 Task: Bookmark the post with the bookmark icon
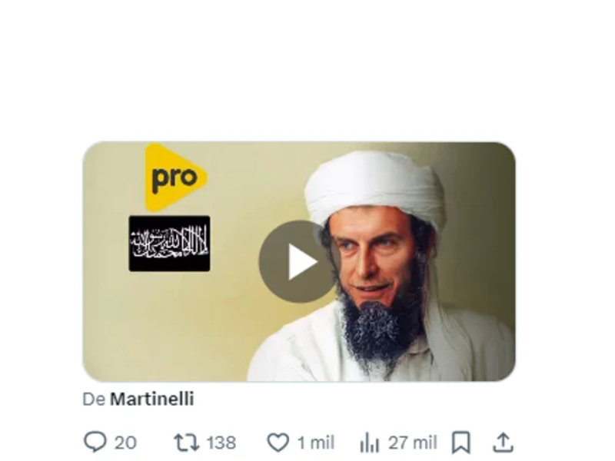(x=461, y=443)
